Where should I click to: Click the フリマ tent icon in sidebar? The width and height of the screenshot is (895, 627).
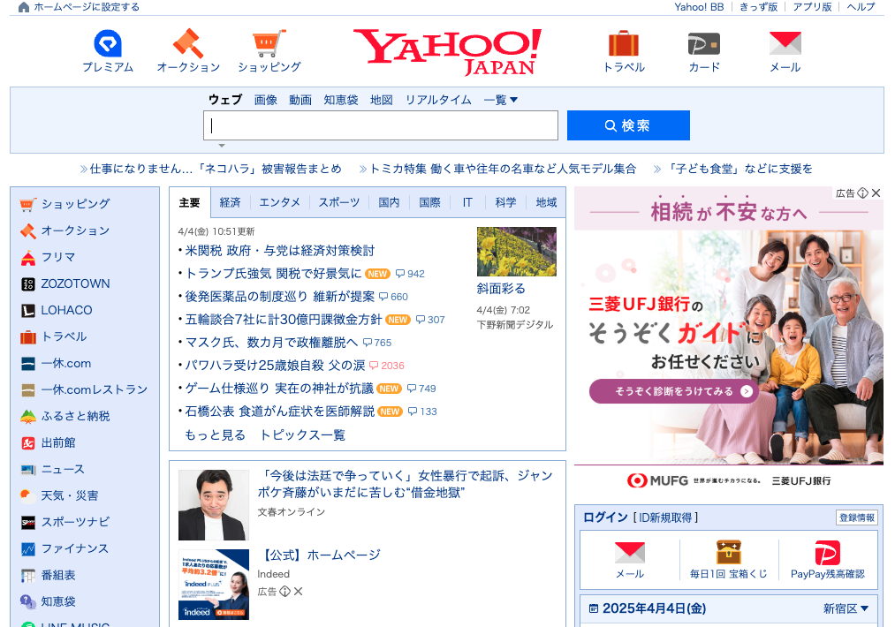tap(28, 258)
